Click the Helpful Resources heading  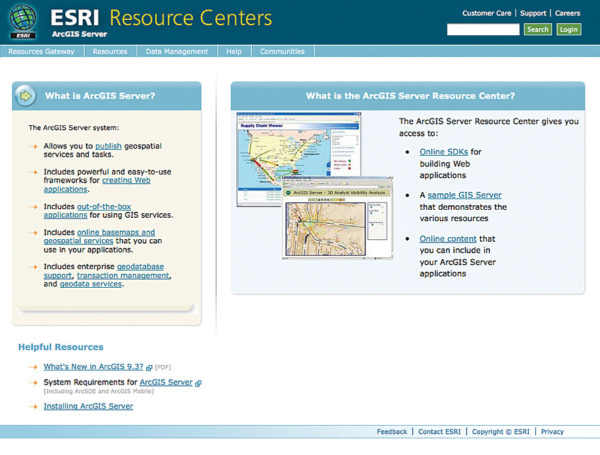click(61, 347)
